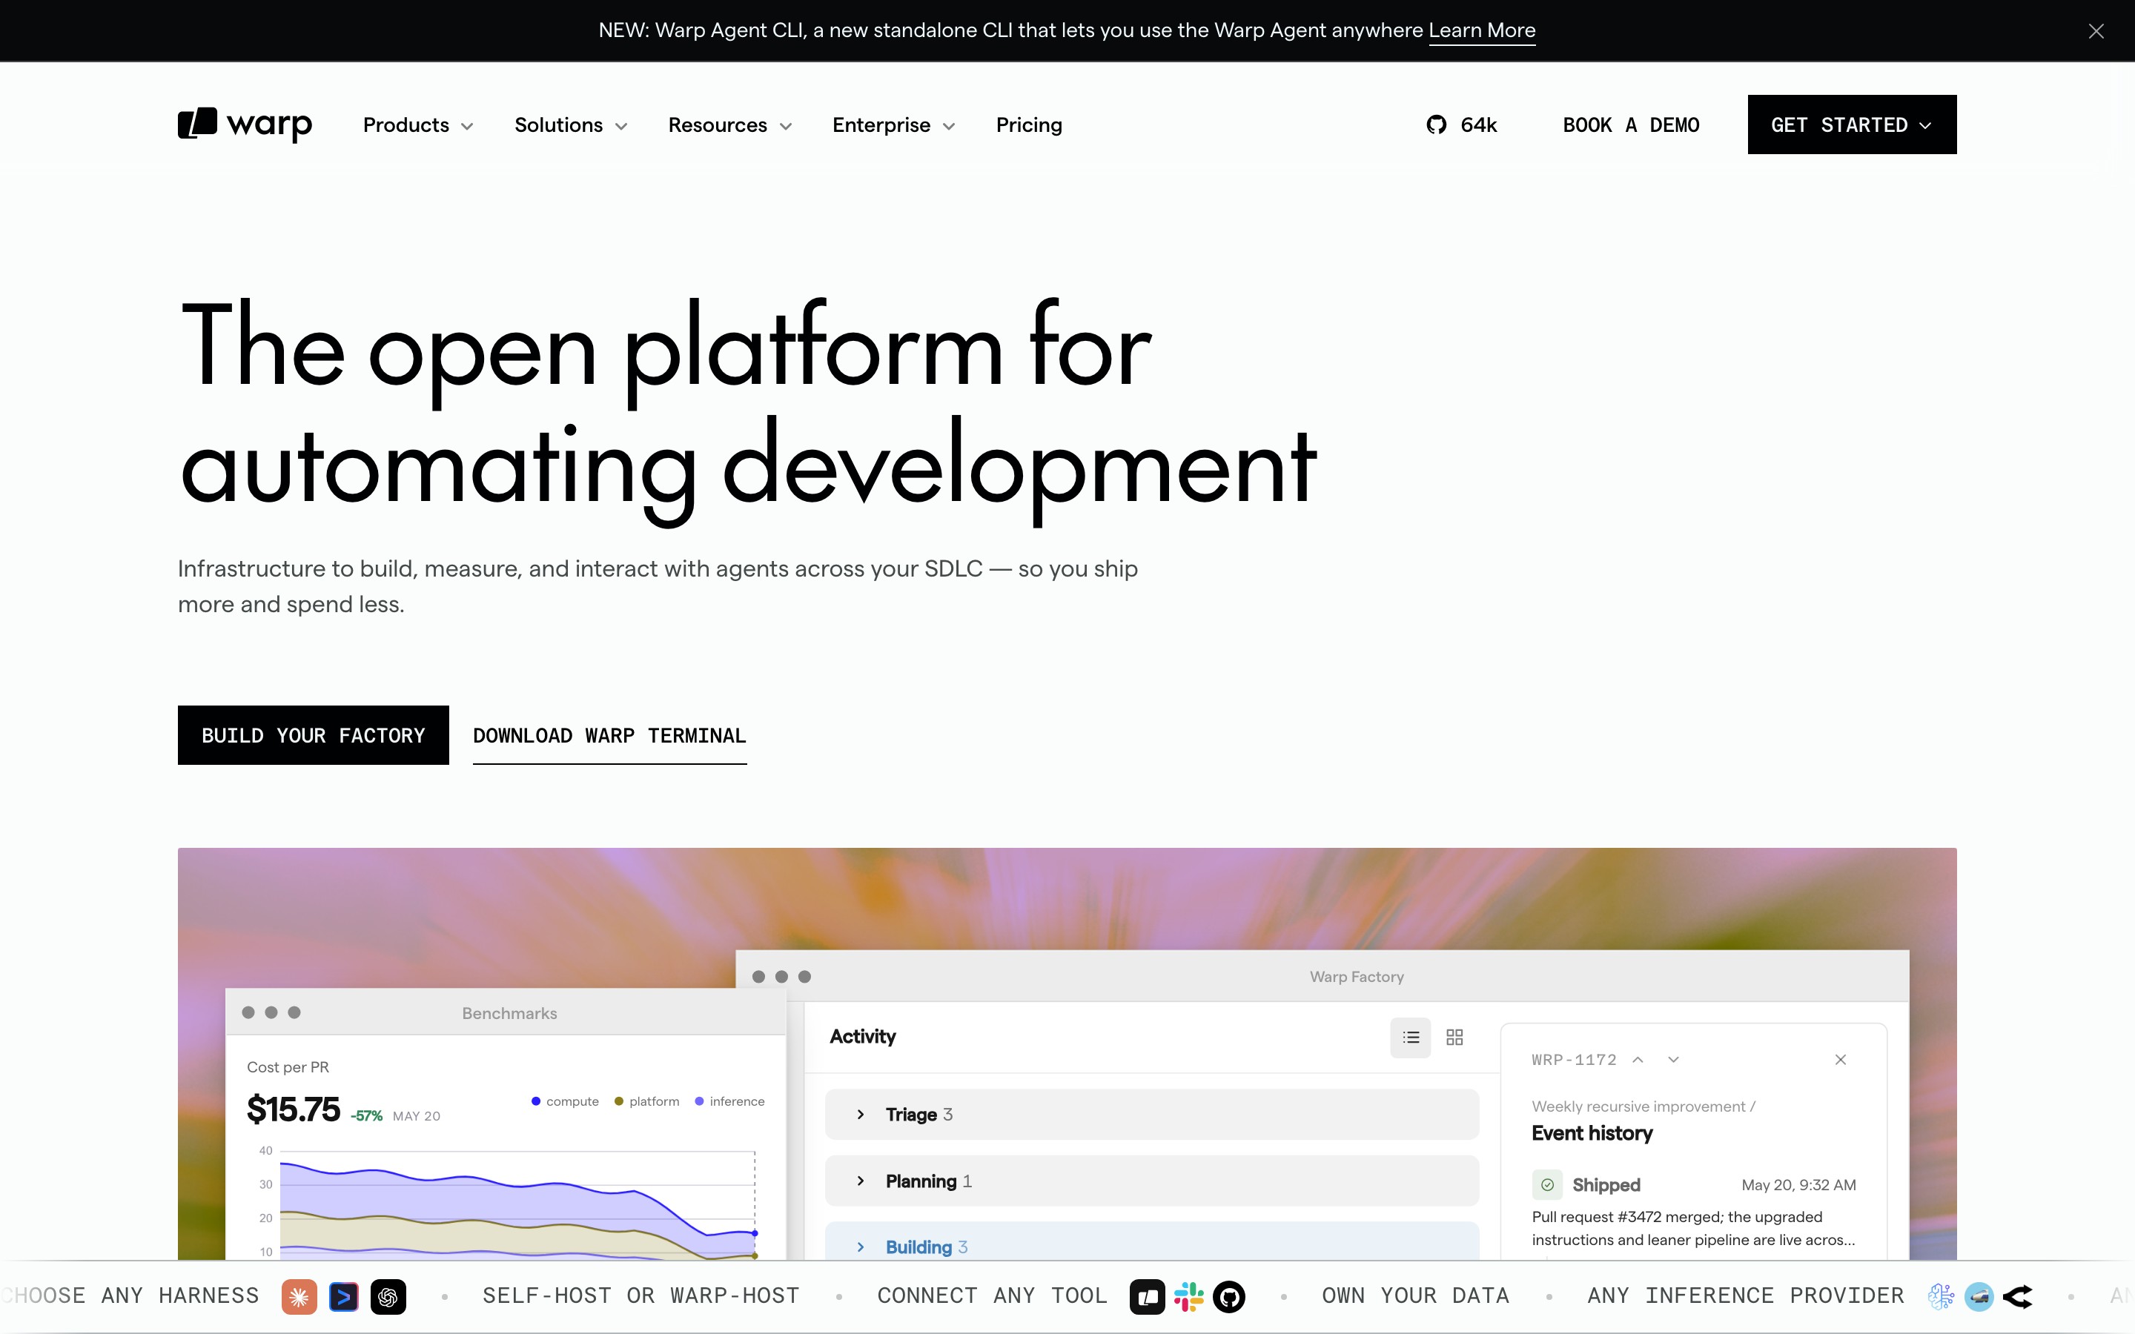Viewport: 2135px width, 1334px height.
Task: Click the blue terminal prompt harness icon
Action: click(343, 1296)
